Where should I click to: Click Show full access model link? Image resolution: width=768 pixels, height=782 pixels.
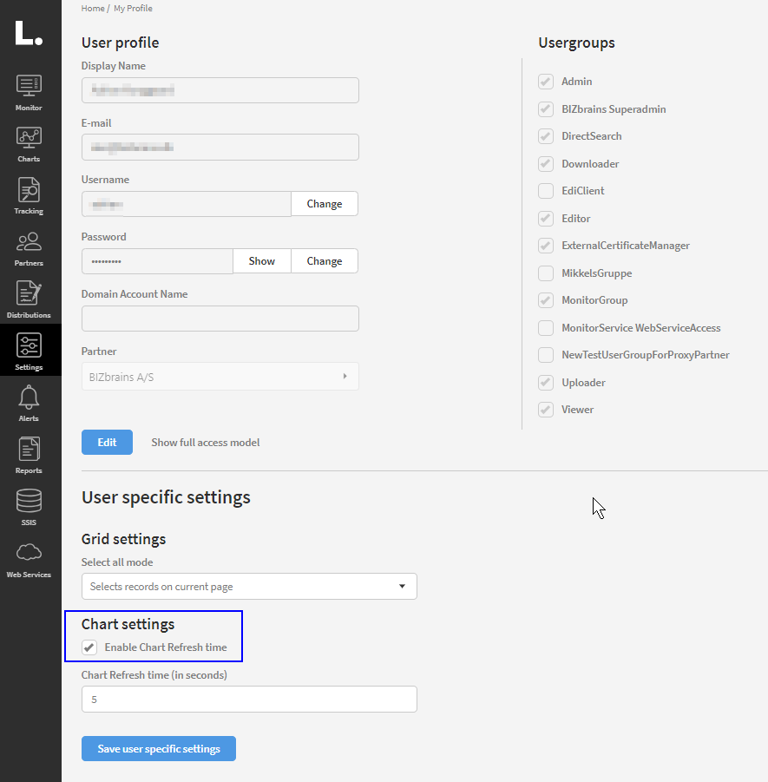(x=206, y=443)
